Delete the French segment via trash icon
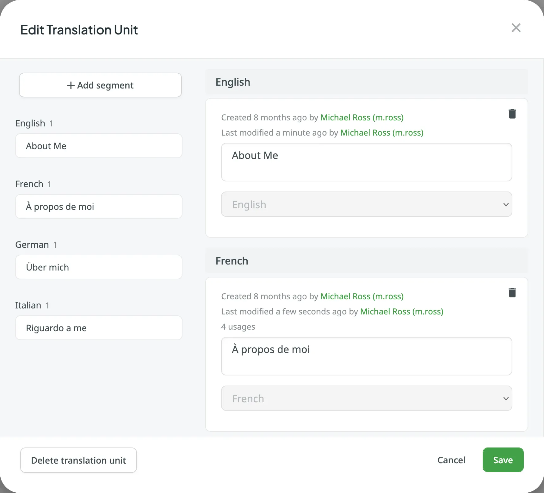The image size is (544, 493). pos(512,293)
